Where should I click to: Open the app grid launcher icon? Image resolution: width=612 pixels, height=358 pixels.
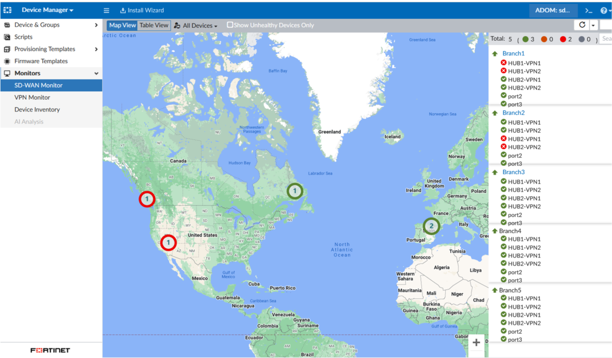click(x=8, y=10)
